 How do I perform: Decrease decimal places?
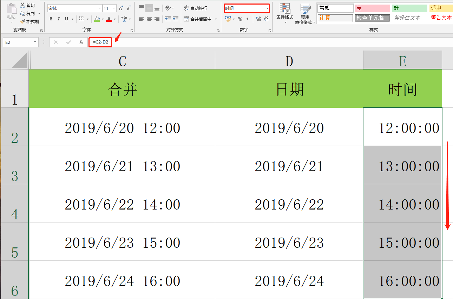click(x=266, y=19)
